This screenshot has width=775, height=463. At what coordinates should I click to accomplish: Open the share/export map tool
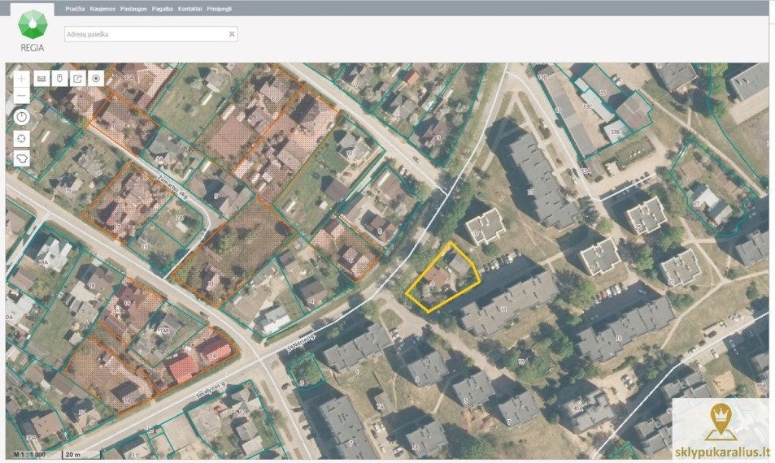78,79
